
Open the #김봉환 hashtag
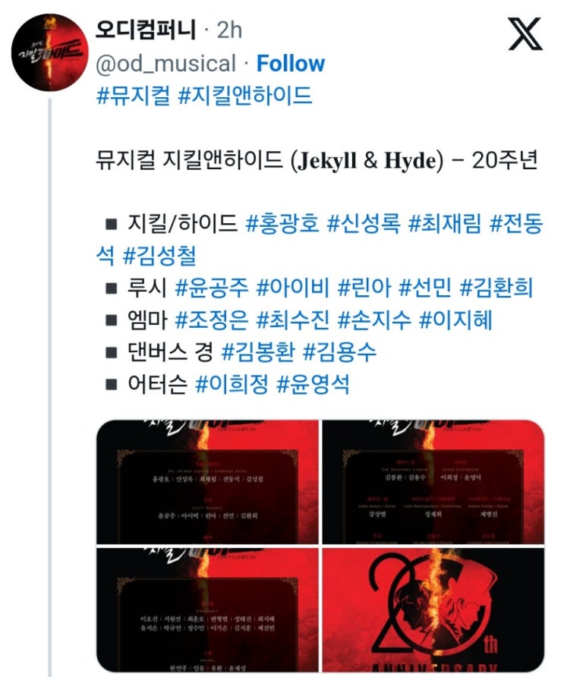pos(258,352)
